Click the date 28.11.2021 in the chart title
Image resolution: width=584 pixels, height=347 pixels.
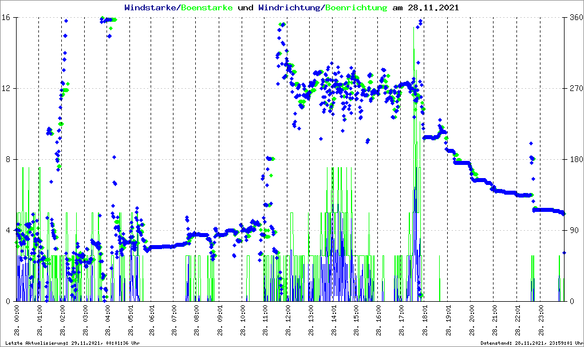(x=433, y=8)
